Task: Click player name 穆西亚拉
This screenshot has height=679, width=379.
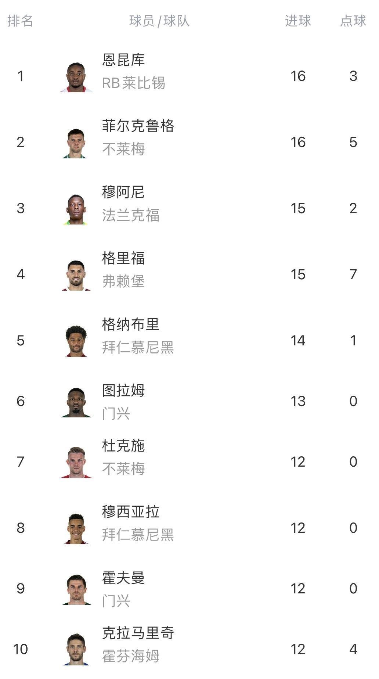Action: point(131,512)
